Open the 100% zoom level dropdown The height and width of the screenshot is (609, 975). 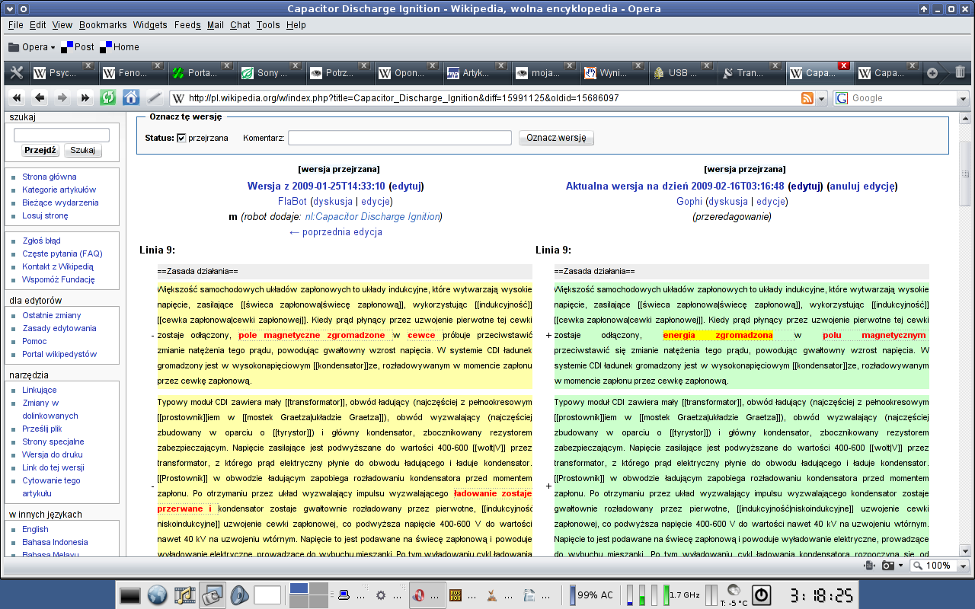[963, 566]
